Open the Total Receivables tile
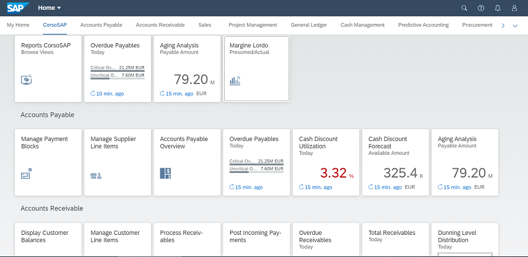 coord(395,239)
